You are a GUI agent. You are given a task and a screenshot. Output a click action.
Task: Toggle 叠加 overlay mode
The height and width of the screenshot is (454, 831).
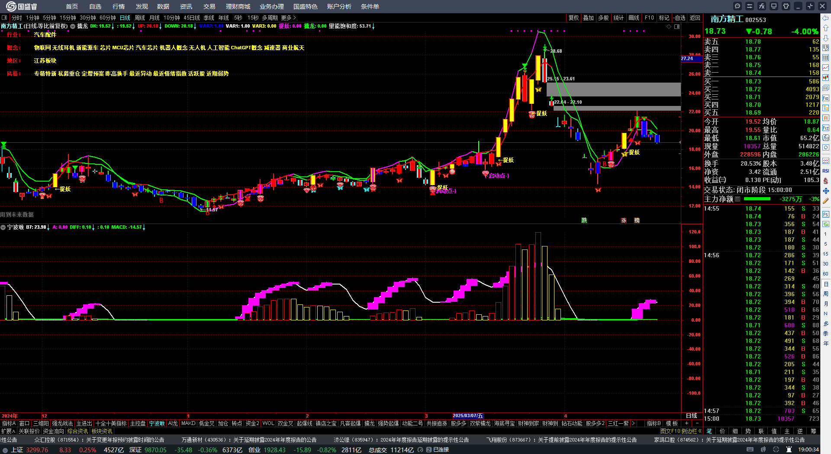tap(588, 18)
